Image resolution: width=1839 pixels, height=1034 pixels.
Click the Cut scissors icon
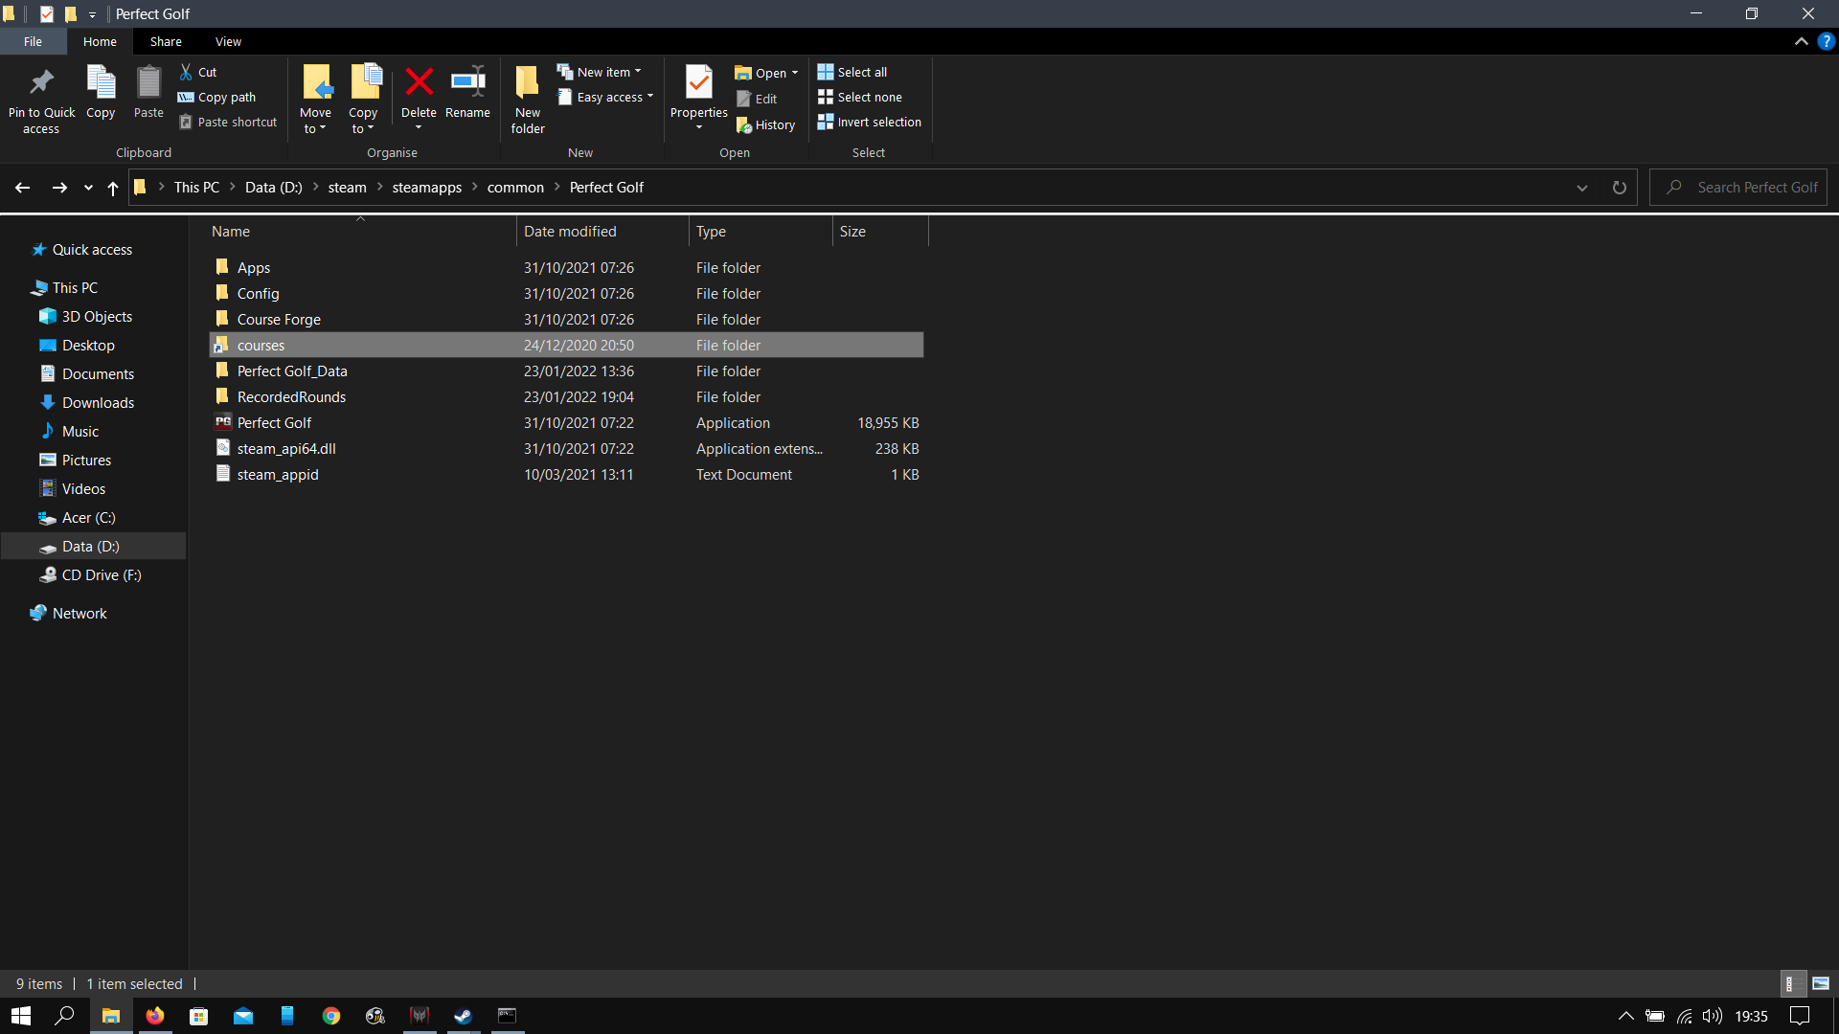pos(186,72)
